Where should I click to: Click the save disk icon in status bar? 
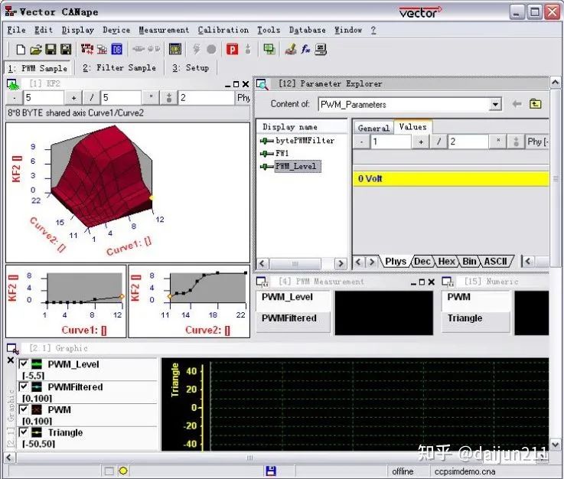(270, 471)
